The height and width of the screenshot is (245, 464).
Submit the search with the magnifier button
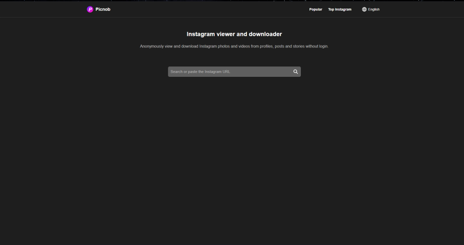click(295, 72)
